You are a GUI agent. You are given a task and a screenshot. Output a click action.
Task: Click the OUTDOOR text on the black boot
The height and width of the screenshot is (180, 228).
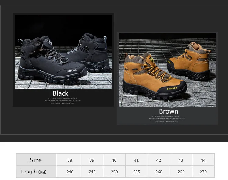point(71,71)
